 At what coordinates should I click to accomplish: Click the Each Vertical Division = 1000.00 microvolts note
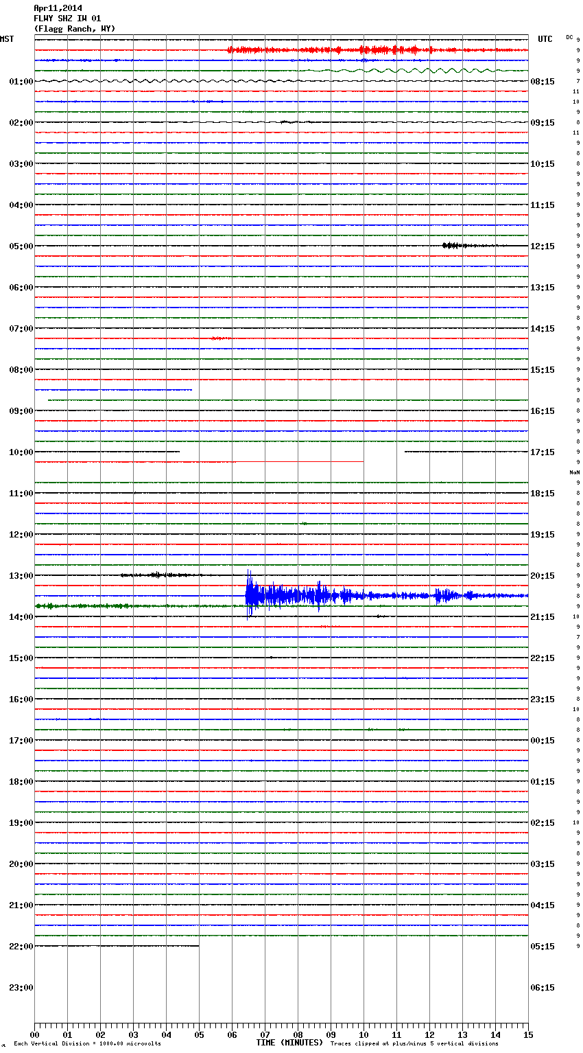click(x=87, y=1044)
